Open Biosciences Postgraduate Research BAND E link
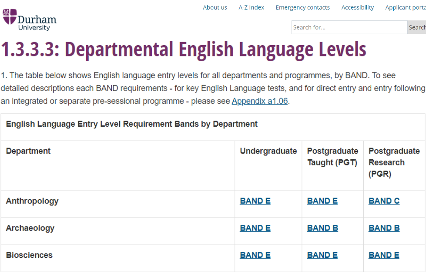This screenshot has width=426, height=273. [384, 255]
